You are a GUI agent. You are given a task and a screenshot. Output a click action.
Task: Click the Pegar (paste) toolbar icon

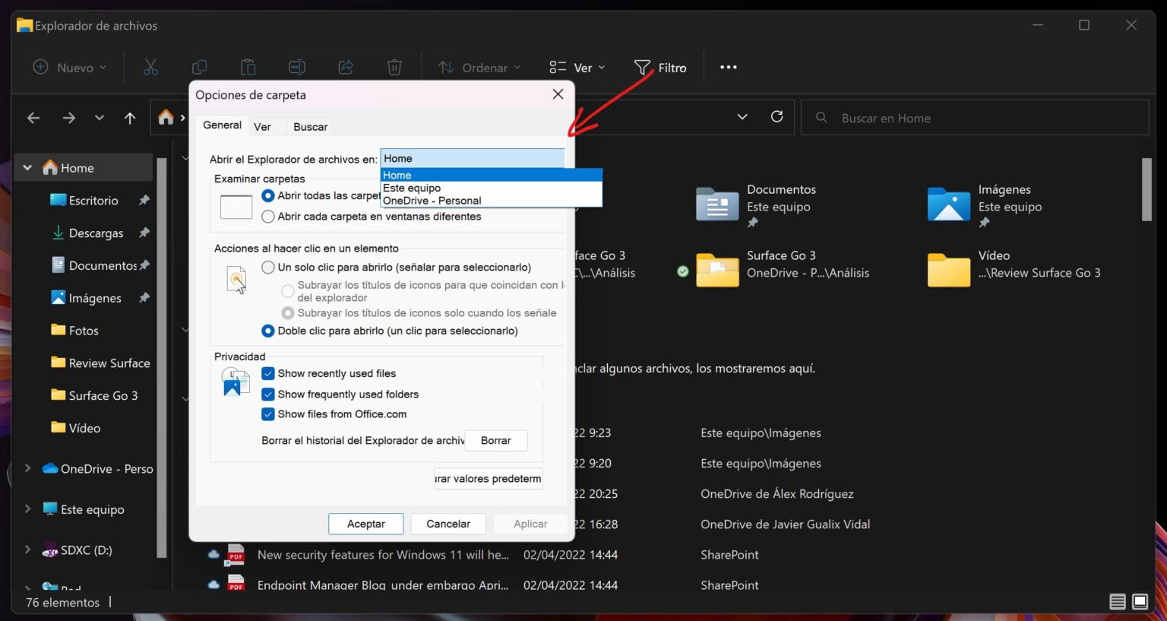coord(248,67)
